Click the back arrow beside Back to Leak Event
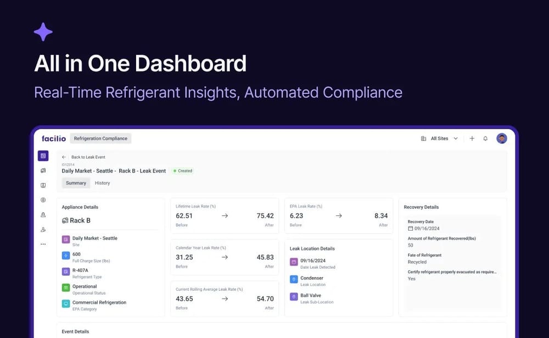This screenshot has width=549, height=338. [x=64, y=157]
